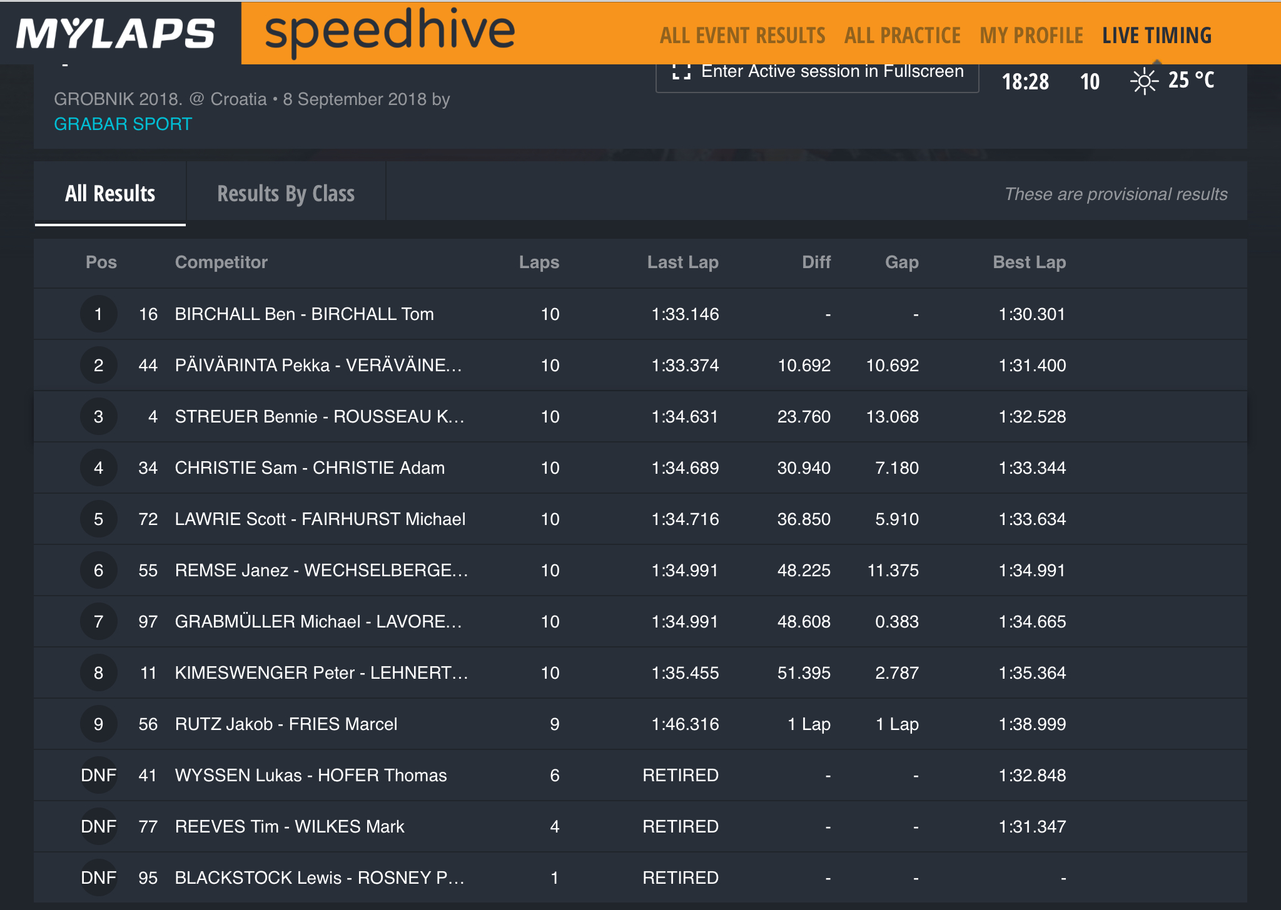Click position 4 badge
This screenshot has width=1281, height=910.
98,467
